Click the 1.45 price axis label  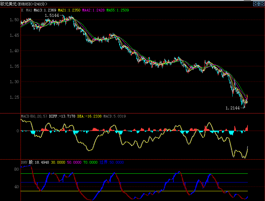pyautogui.click(x=14, y=35)
